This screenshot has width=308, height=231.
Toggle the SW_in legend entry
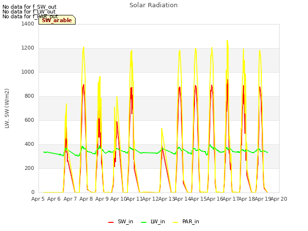[121, 221]
